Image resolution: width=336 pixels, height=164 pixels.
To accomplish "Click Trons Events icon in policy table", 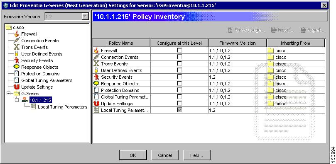I will (96, 64).
